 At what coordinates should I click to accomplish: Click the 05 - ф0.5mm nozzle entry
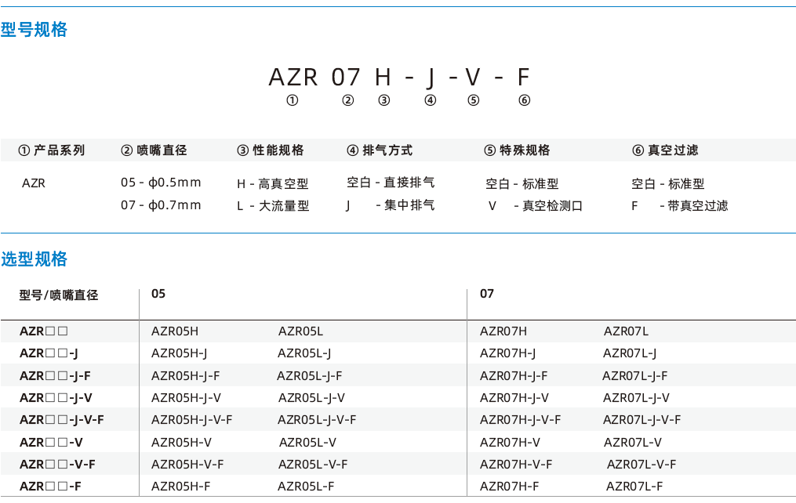(161, 183)
